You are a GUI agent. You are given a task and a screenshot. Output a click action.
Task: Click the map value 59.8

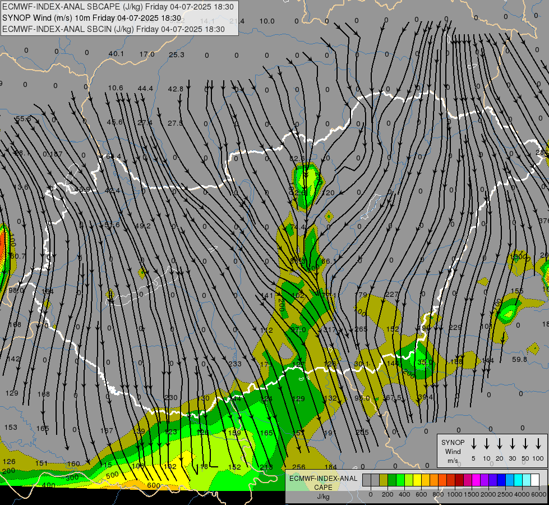click(520, 359)
